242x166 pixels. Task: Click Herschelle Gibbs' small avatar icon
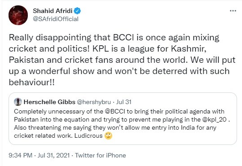click(18, 102)
